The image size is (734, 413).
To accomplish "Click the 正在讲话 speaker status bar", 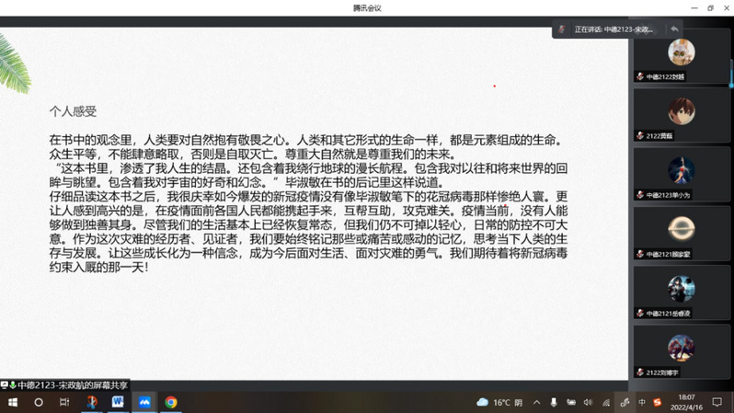I will tap(613, 29).
